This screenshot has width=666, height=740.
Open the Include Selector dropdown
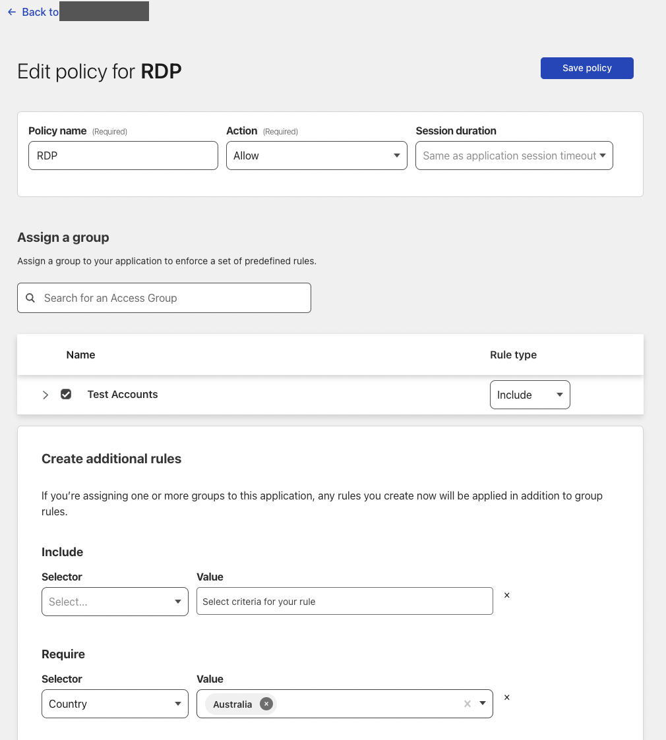pos(115,602)
